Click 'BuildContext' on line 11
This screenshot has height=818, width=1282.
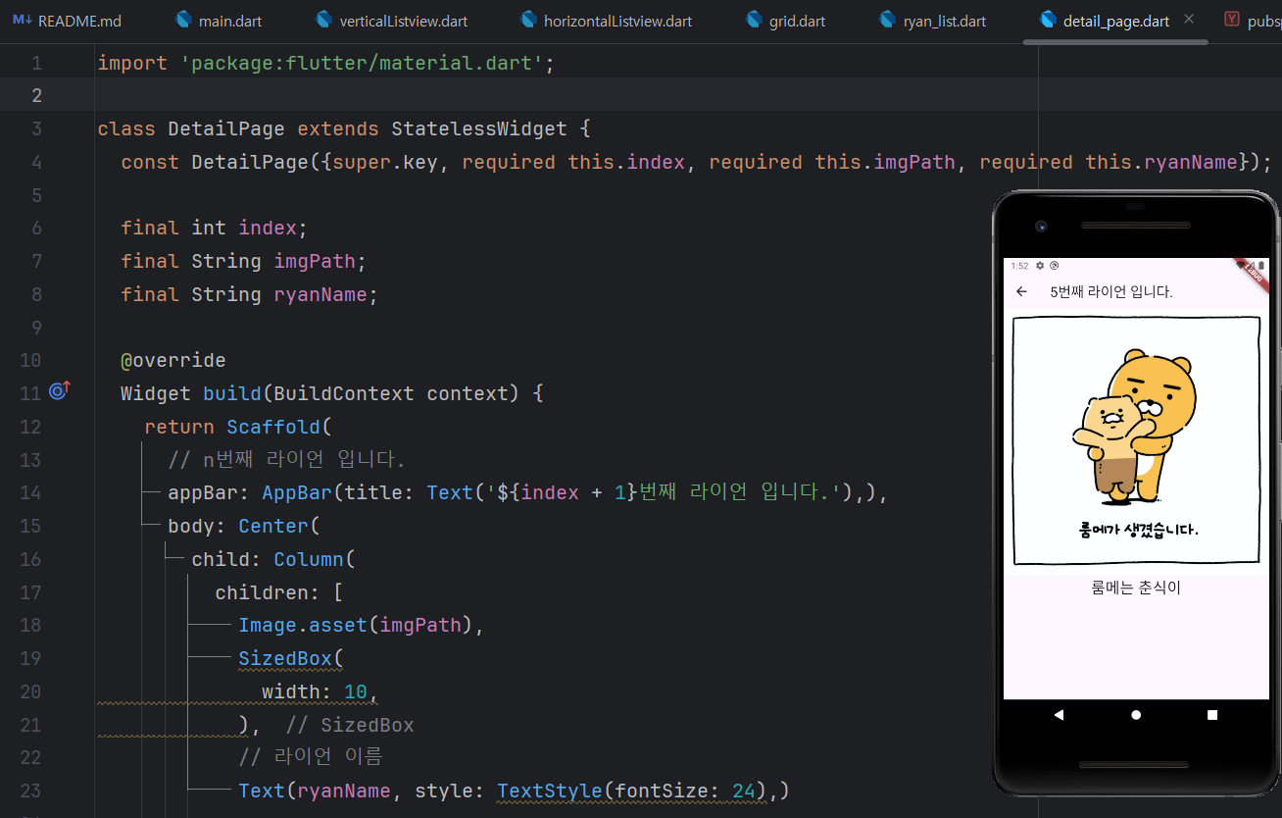point(344,393)
